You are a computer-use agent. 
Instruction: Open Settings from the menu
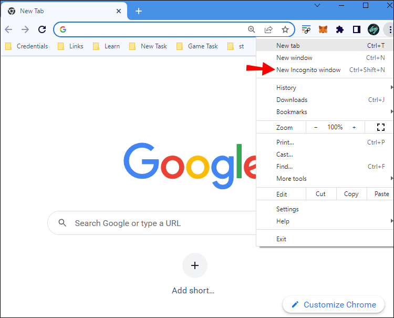325,209
